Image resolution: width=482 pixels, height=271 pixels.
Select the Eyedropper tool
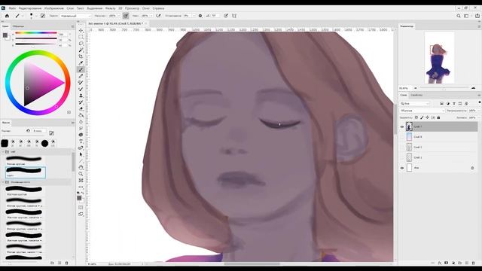point(81,63)
